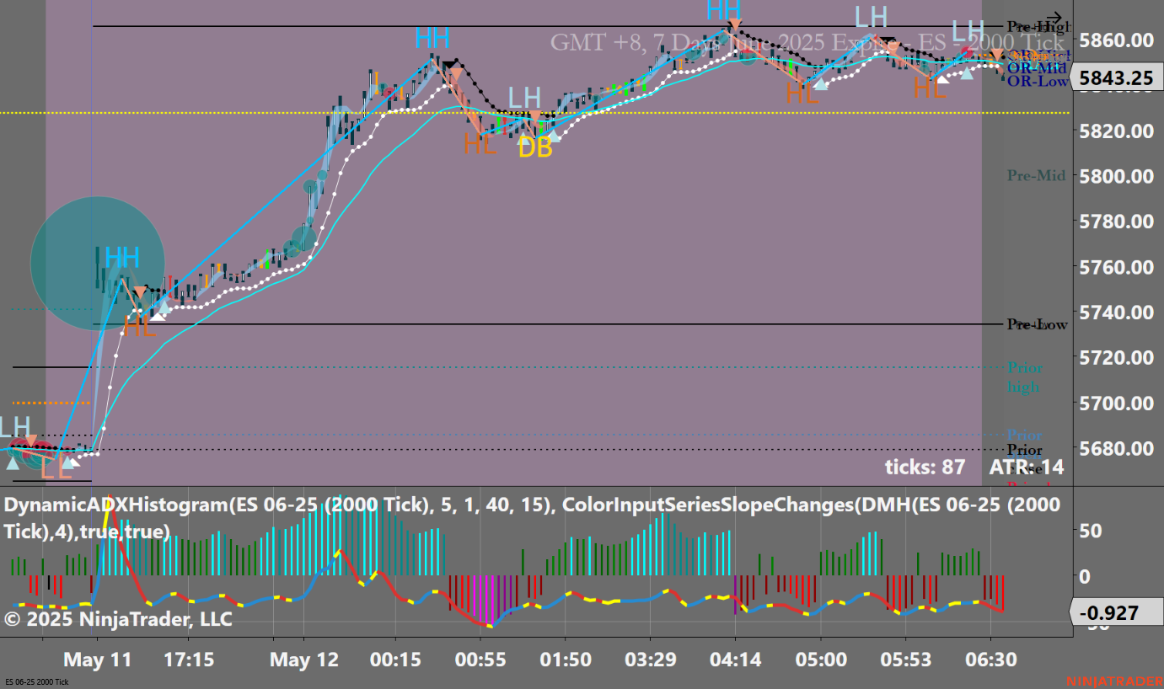Viewport: 1164px width, 689px height.
Task: Select the HH label near the 5760 level
Action: pyautogui.click(x=122, y=259)
